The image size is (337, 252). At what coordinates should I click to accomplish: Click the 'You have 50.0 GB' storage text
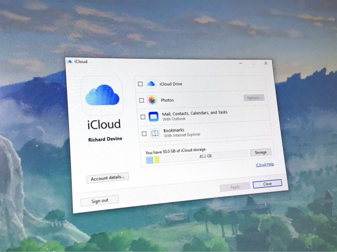click(x=176, y=151)
